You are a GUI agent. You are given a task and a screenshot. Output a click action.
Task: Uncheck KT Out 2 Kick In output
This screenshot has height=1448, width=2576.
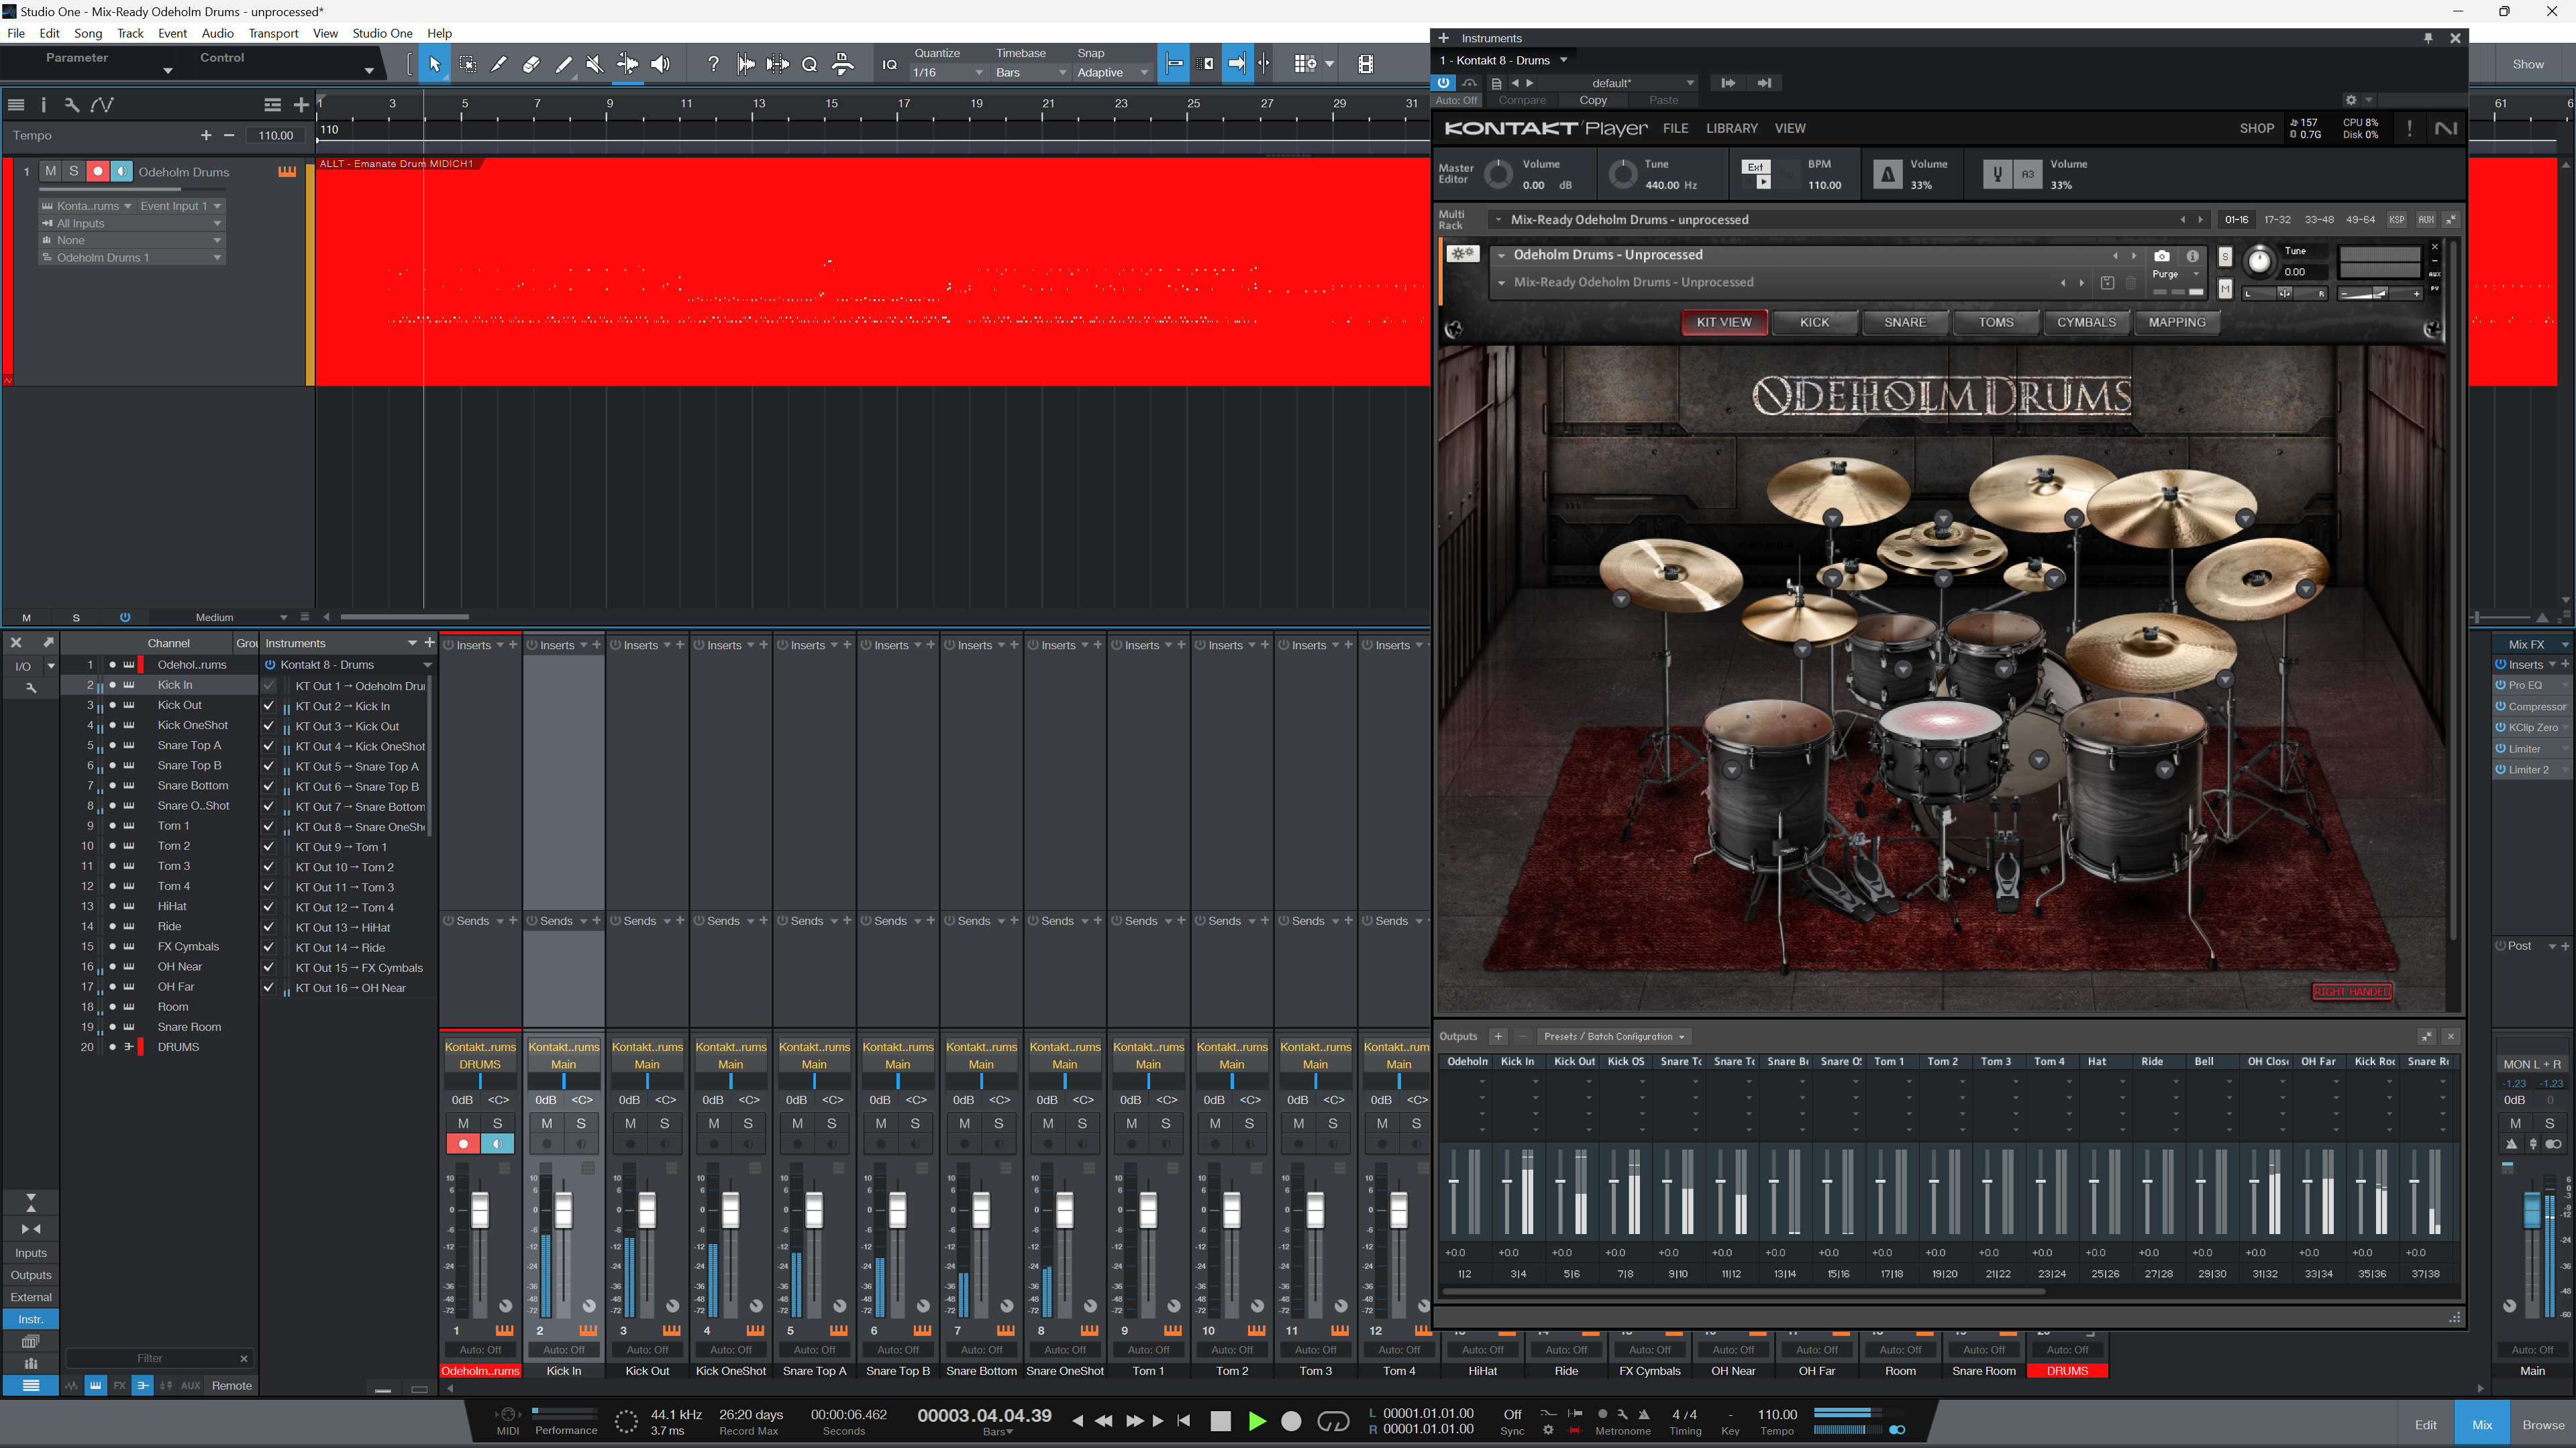pyautogui.click(x=268, y=706)
